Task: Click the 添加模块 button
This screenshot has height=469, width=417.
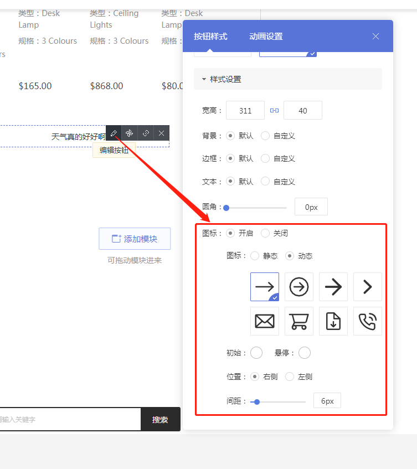Action: click(135, 239)
